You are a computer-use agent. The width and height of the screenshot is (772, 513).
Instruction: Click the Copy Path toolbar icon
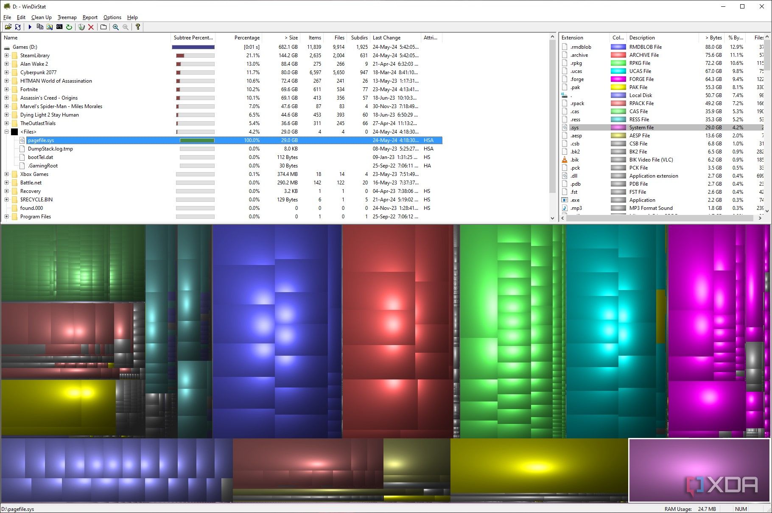click(40, 27)
